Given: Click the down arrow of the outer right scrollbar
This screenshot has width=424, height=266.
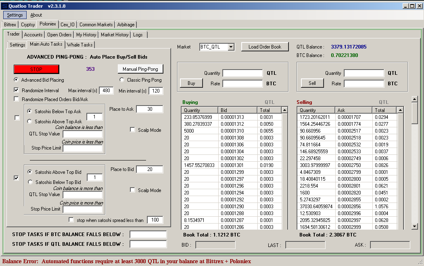Looking at the screenshot, I should 415,226.
